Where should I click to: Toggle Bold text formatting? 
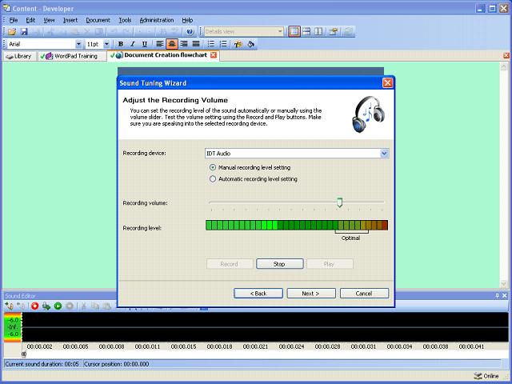121,44
